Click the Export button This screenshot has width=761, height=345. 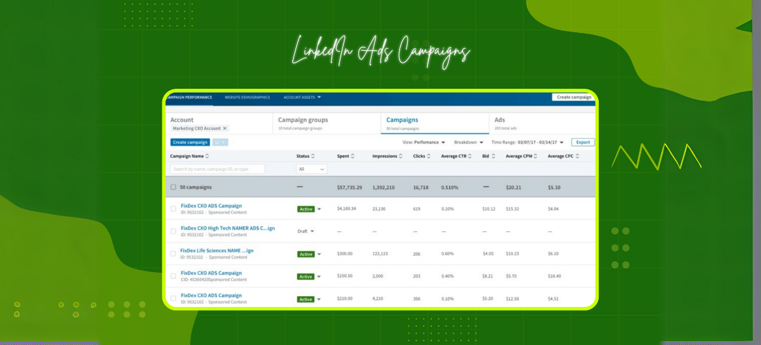[583, 143]
